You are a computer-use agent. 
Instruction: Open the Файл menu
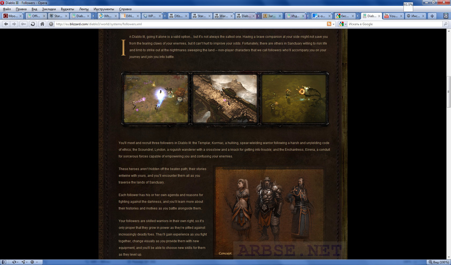[7, 9]
